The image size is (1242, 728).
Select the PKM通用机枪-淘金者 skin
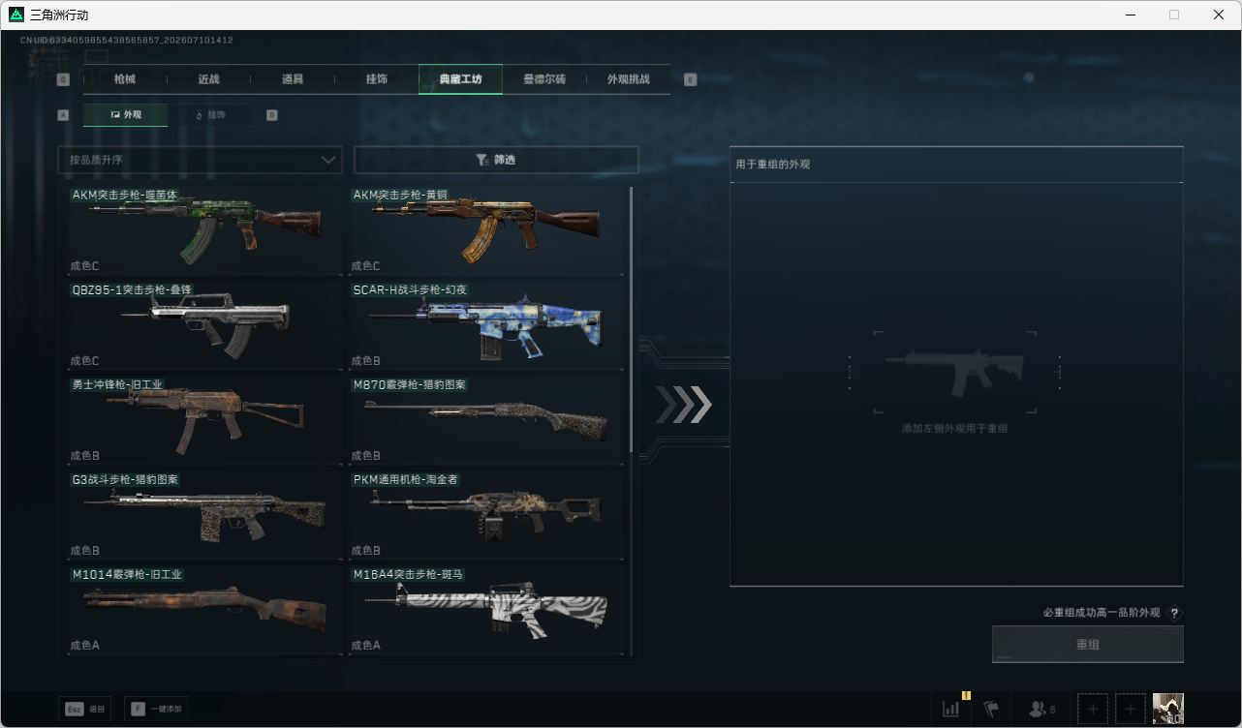(486, 515)
